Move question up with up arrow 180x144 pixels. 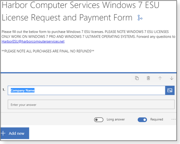(160, 78)
